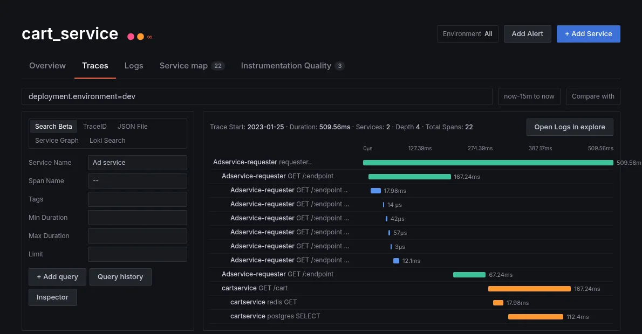Image resolution: width=642 pixels, height=334 pixels.
Task: Open the Compare with selector
Action: (593, 96)
